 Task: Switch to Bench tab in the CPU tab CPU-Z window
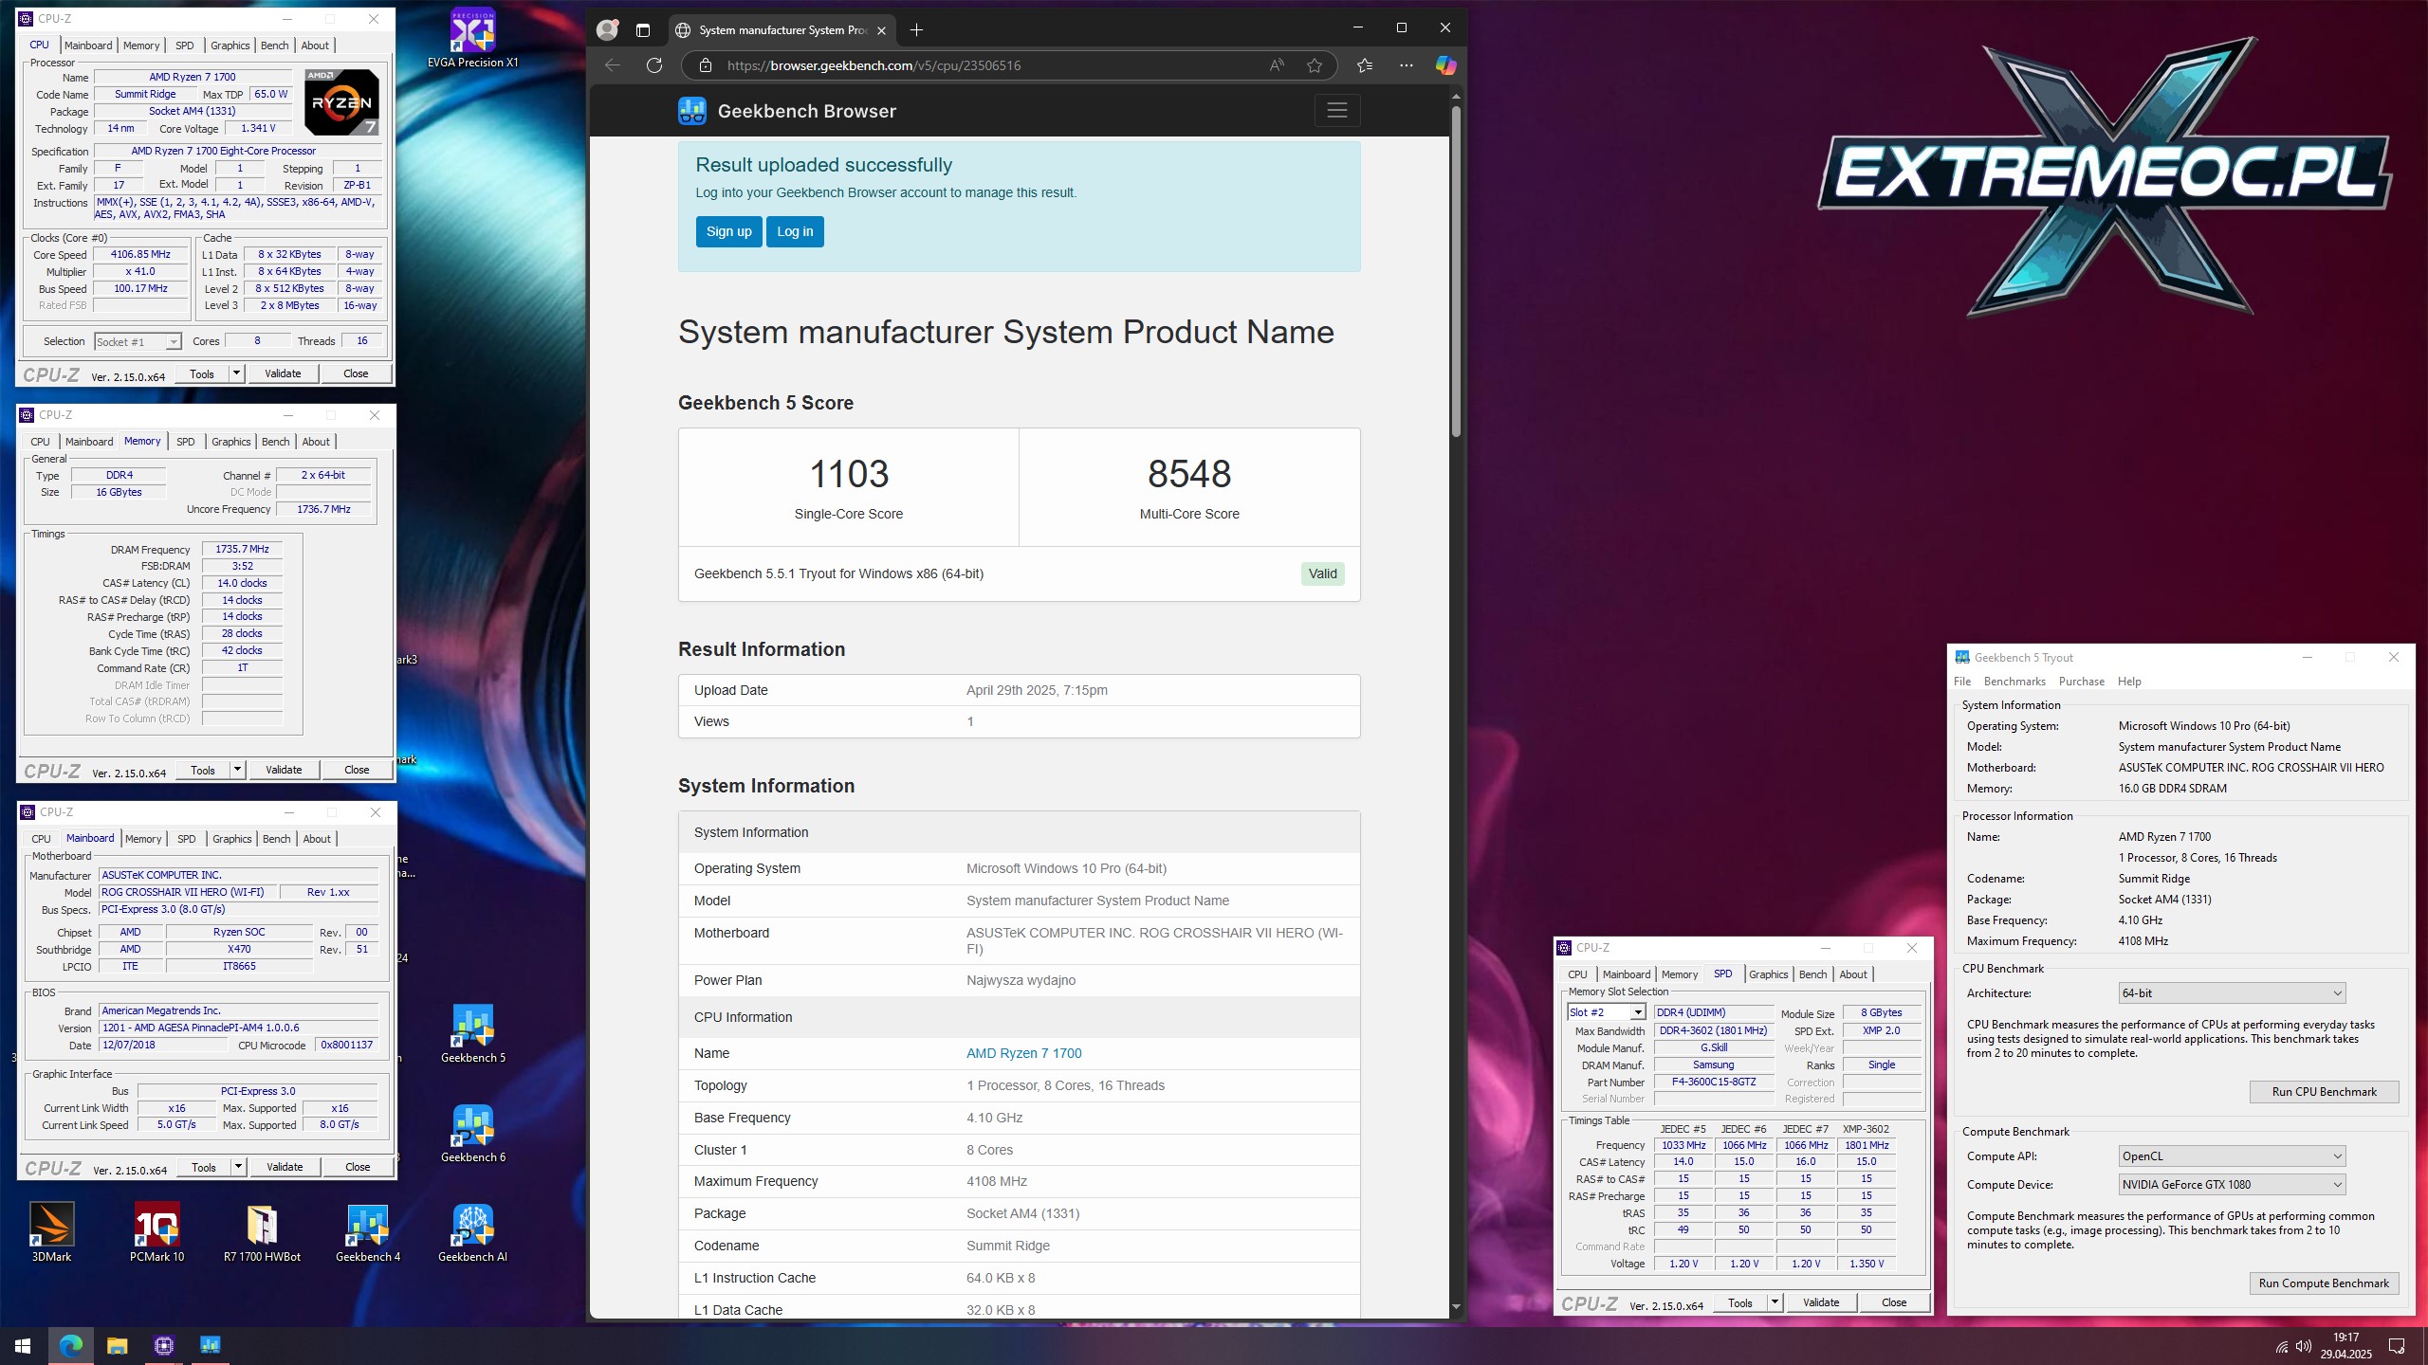tap(274, 45)
